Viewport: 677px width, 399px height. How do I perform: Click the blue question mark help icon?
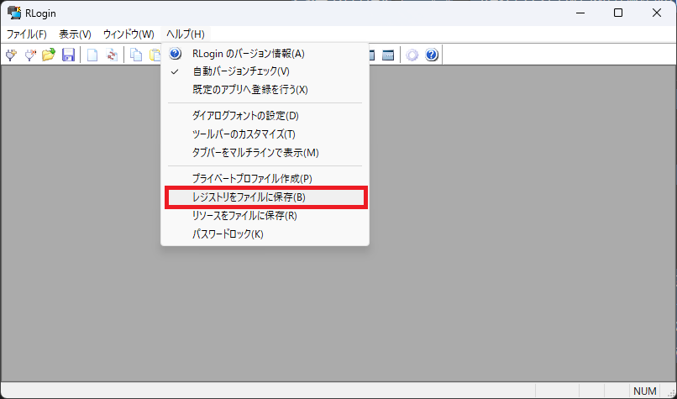point(432,55)
